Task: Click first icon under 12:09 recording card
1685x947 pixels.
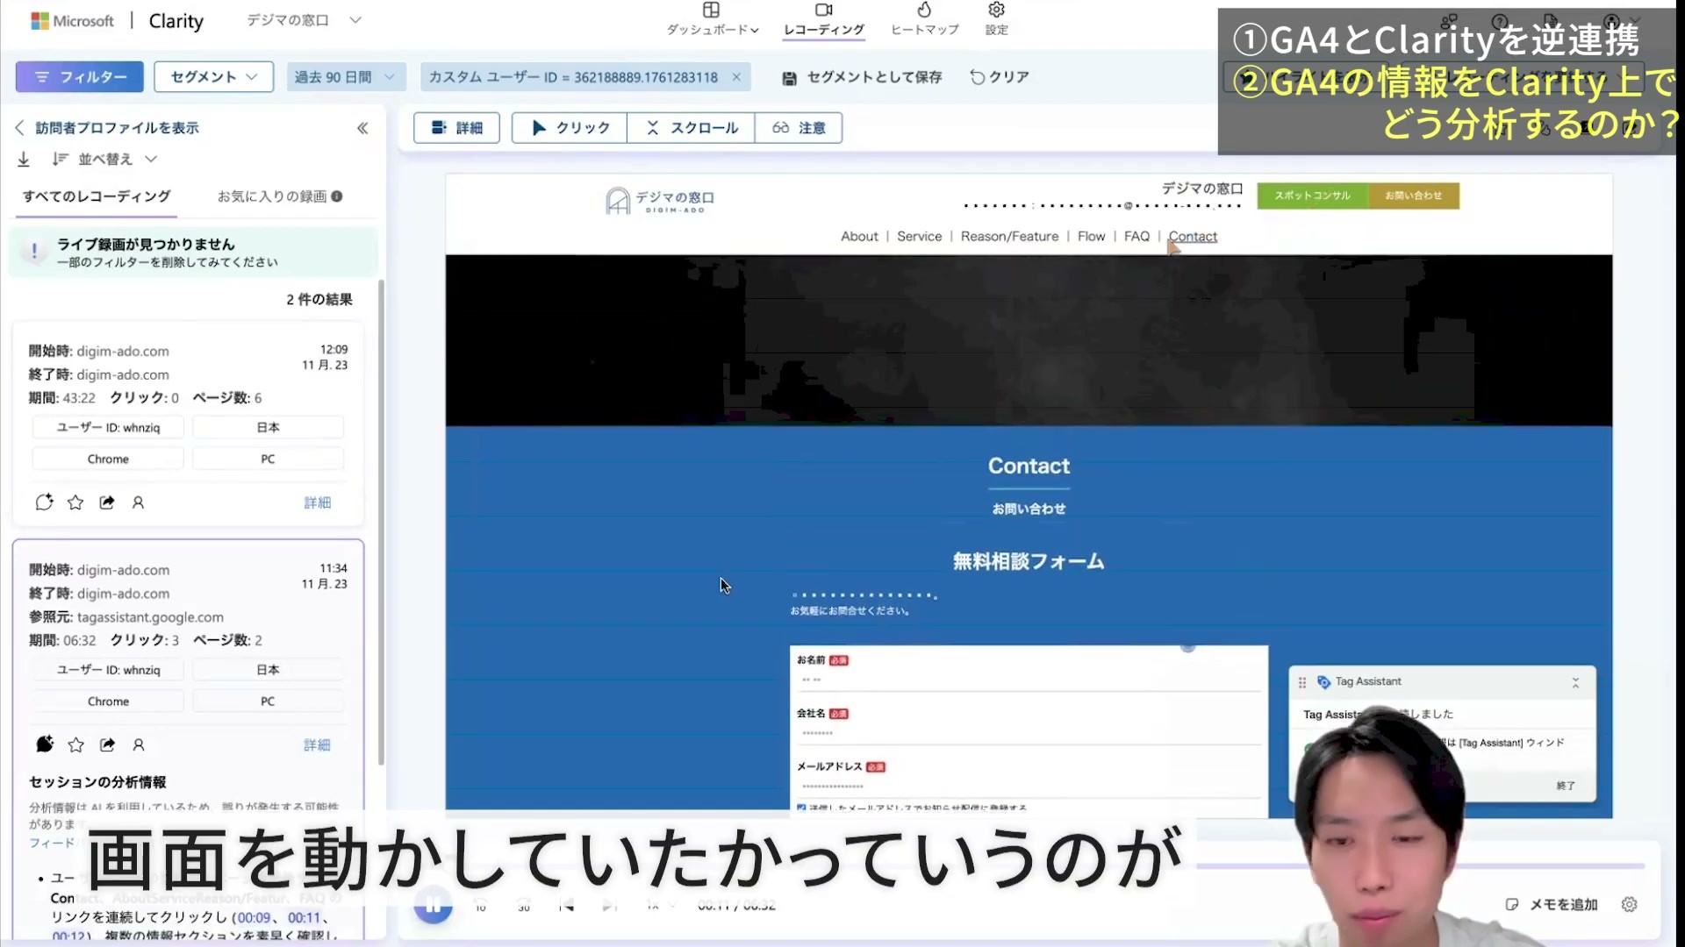Action: 45,502
